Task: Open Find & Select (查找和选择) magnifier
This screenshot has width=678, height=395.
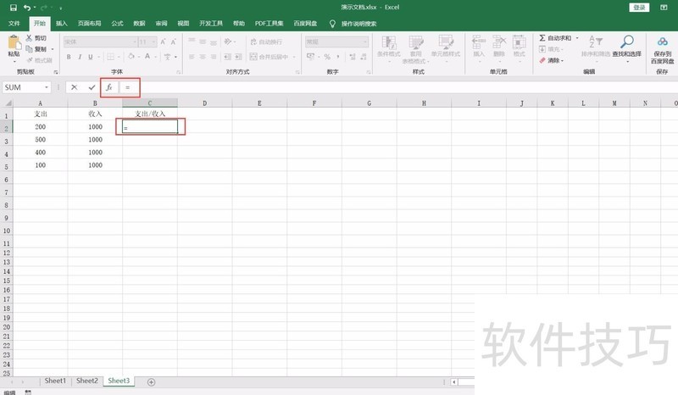Action: [627, 46]
